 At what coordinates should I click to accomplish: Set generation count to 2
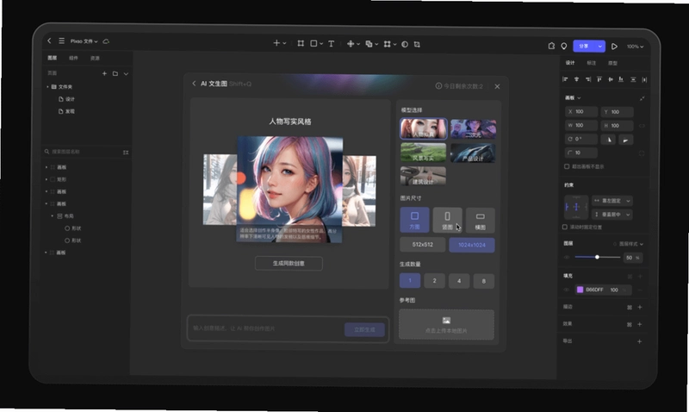[x=435, y=280]
